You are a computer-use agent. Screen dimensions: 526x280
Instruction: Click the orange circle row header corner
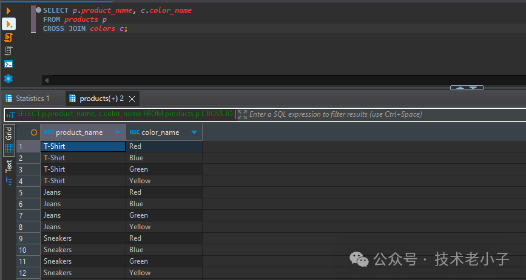tap(34, 132)
